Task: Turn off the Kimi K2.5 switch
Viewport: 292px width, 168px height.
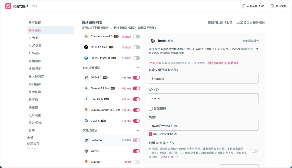Action: tap(136, 99)
